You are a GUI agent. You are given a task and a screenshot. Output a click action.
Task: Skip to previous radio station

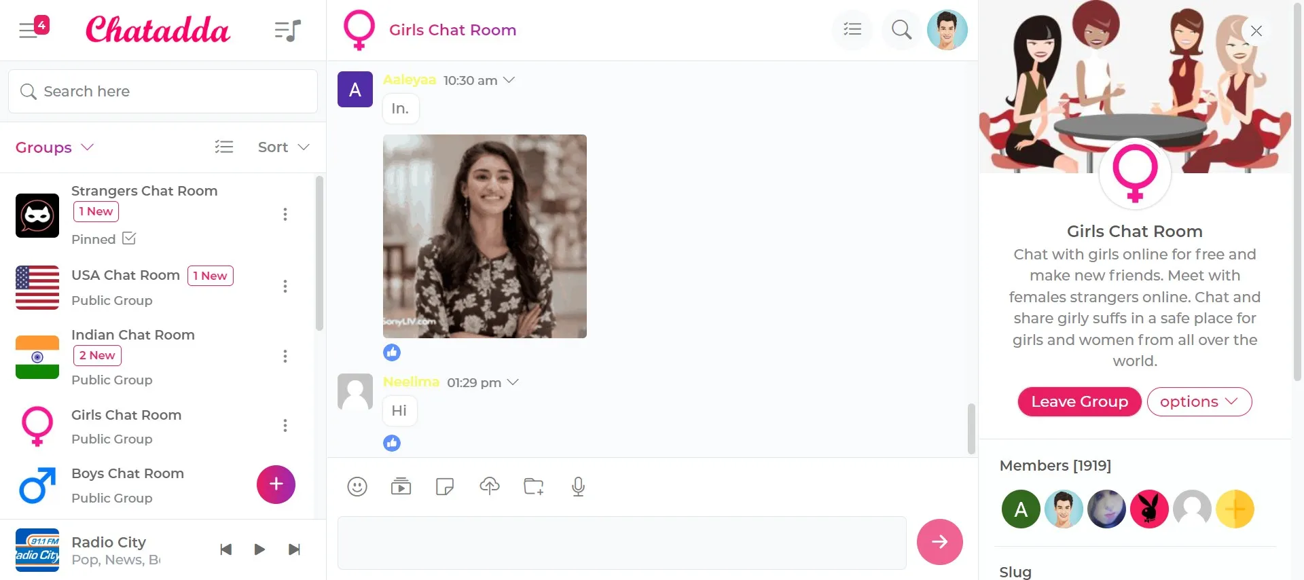(x=226, y=549)
